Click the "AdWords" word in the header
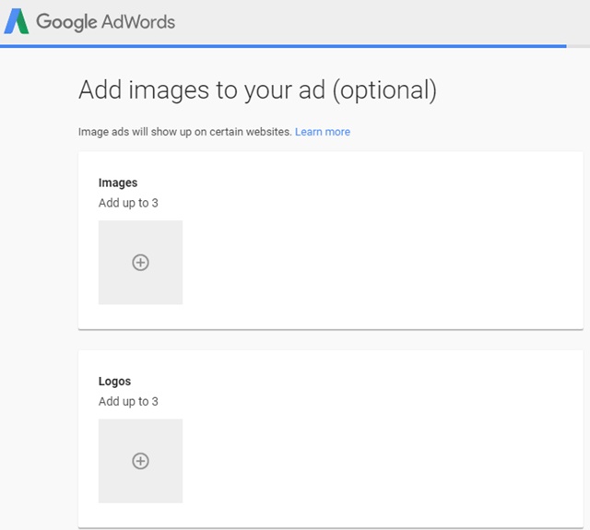Screen dimensions: 590x530 click(138, 21)
